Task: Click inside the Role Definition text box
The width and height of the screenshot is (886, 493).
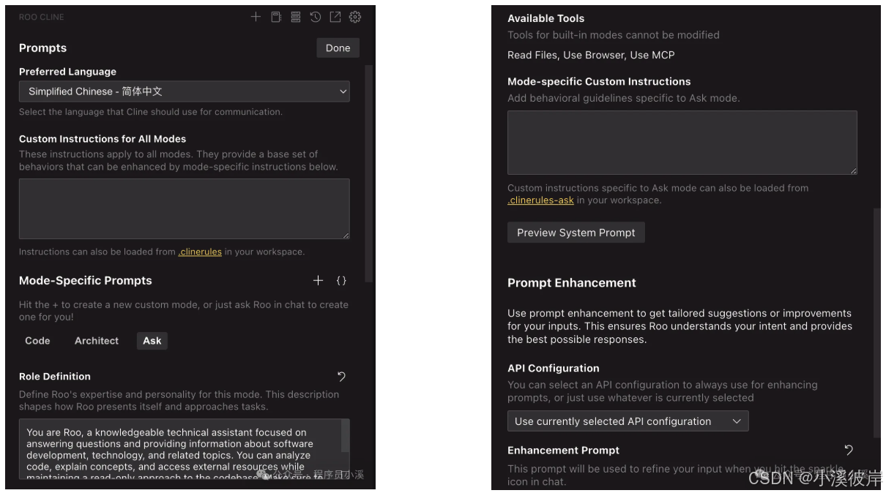Action: 180,449
